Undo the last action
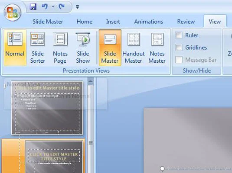 pyautogui.click(x=45, y=6)
